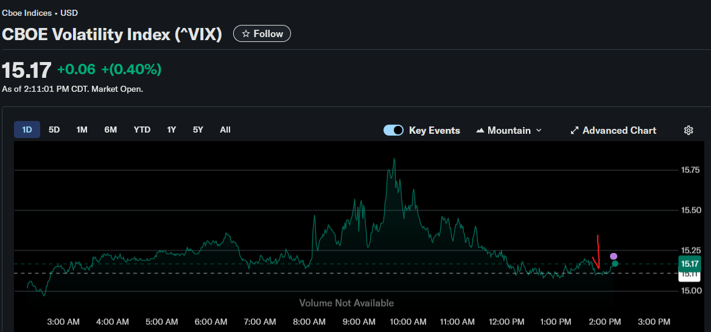Switch to the 1M range
Screen dimensions: 711x332
point(82,130)
